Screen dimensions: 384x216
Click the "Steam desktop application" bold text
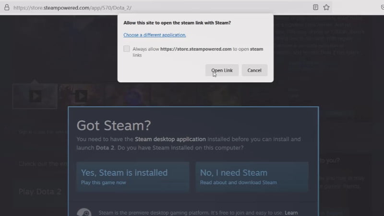pyautogui.click(x=170, y=139)
